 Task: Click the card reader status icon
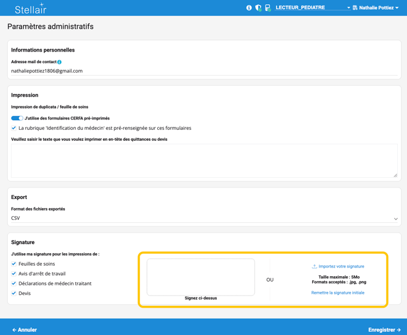[268, 8]
